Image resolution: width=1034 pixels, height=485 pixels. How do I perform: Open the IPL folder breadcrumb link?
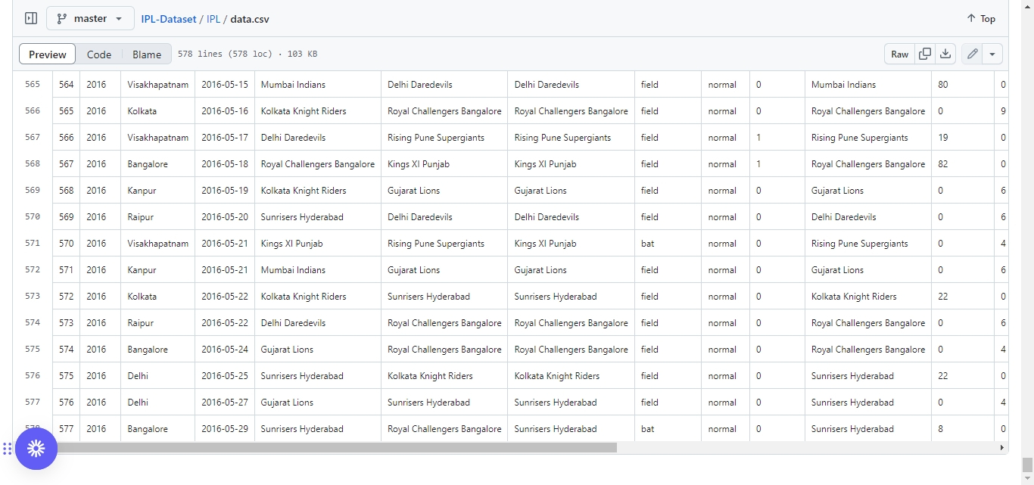click(x=213, y=19)
